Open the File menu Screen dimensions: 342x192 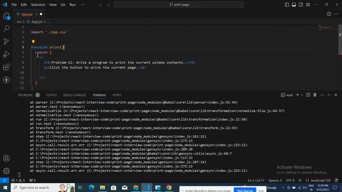14,5
